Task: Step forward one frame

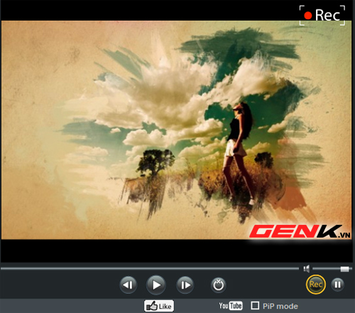Action: click(x=185, y=285)
